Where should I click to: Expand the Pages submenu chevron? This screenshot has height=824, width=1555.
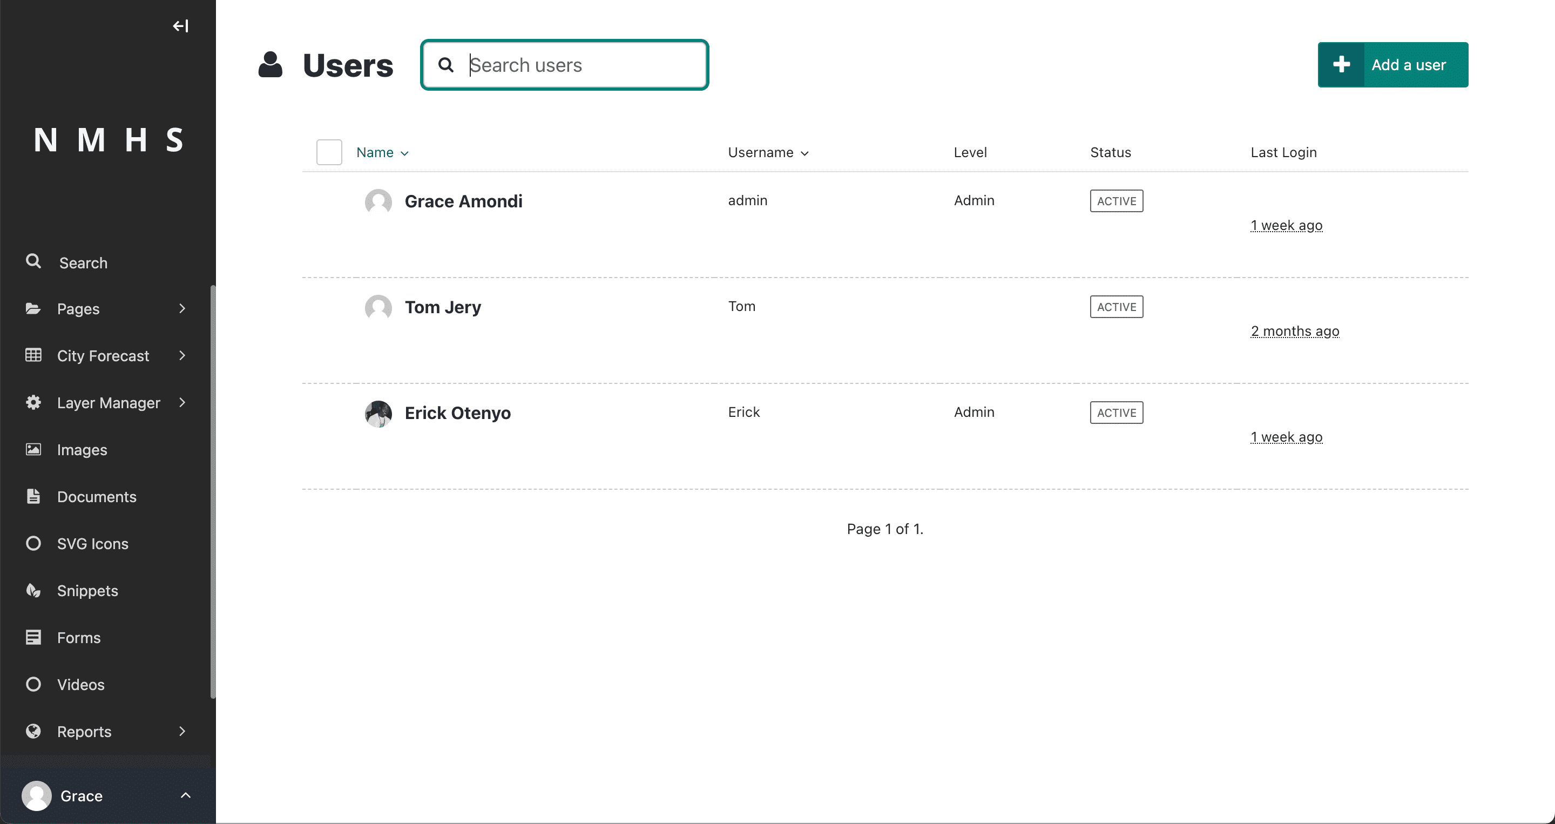(x=182, y=308)
